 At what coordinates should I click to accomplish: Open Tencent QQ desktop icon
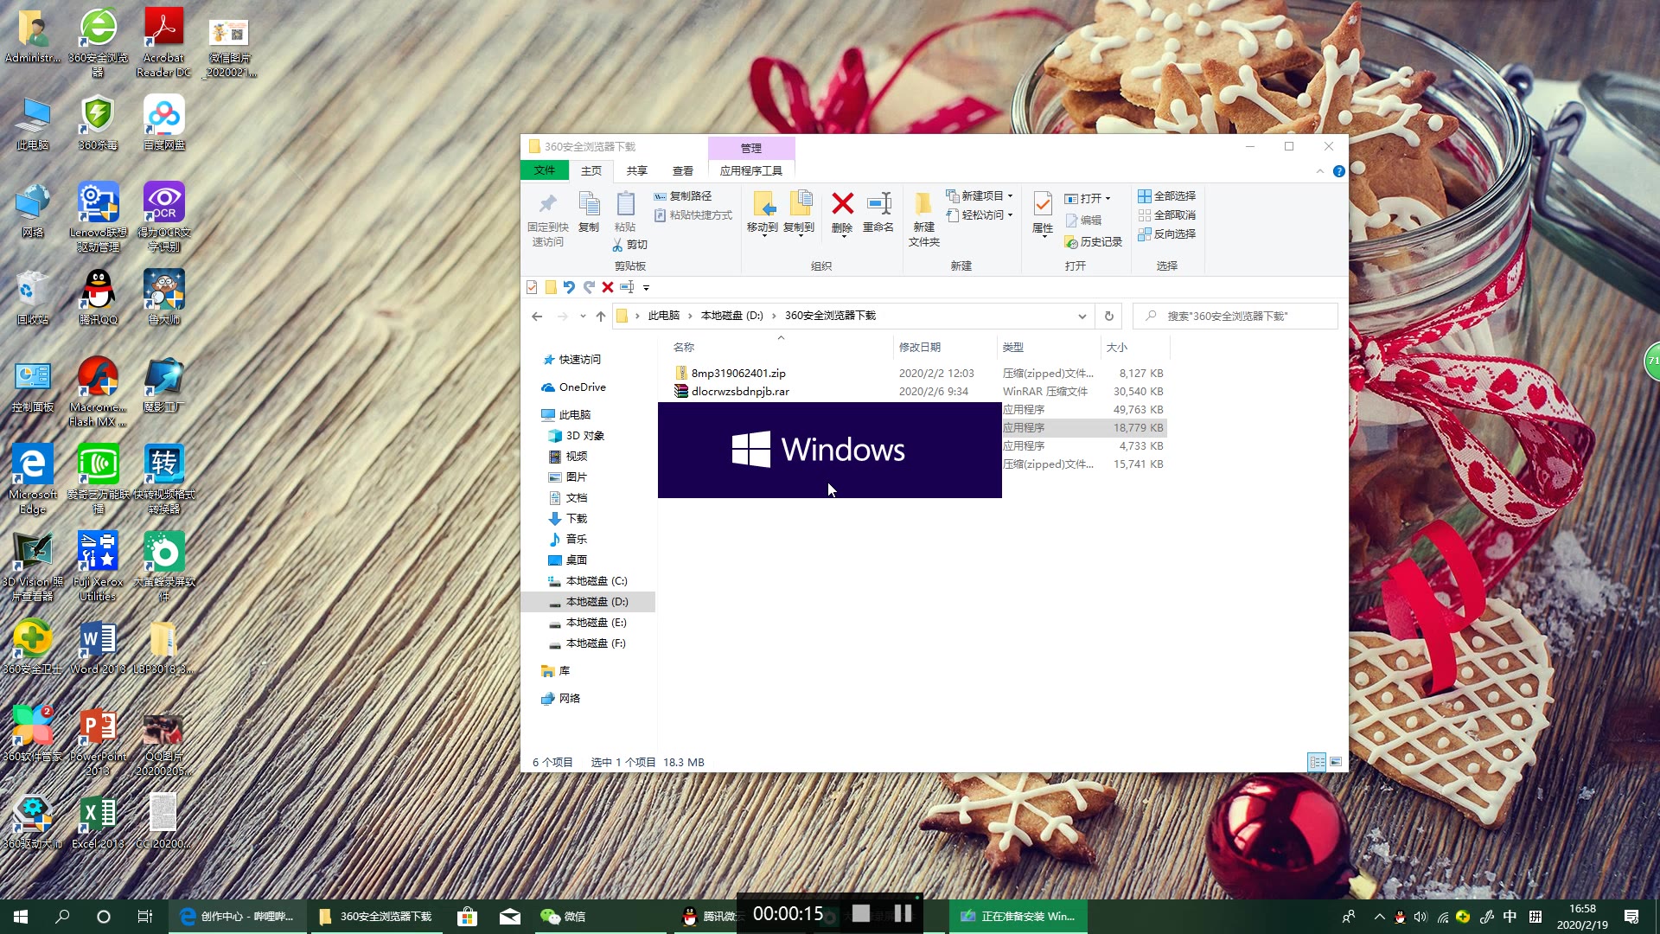98,297
